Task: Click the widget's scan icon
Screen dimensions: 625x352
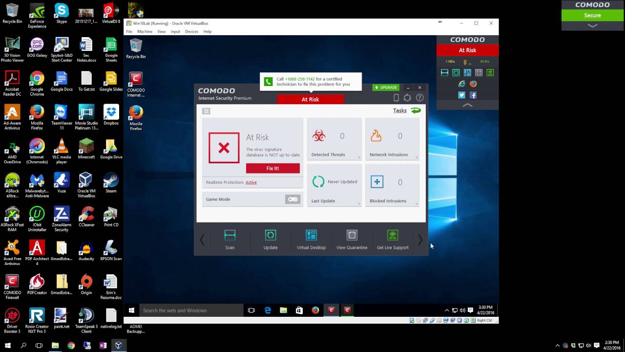Action: (444, 72)
